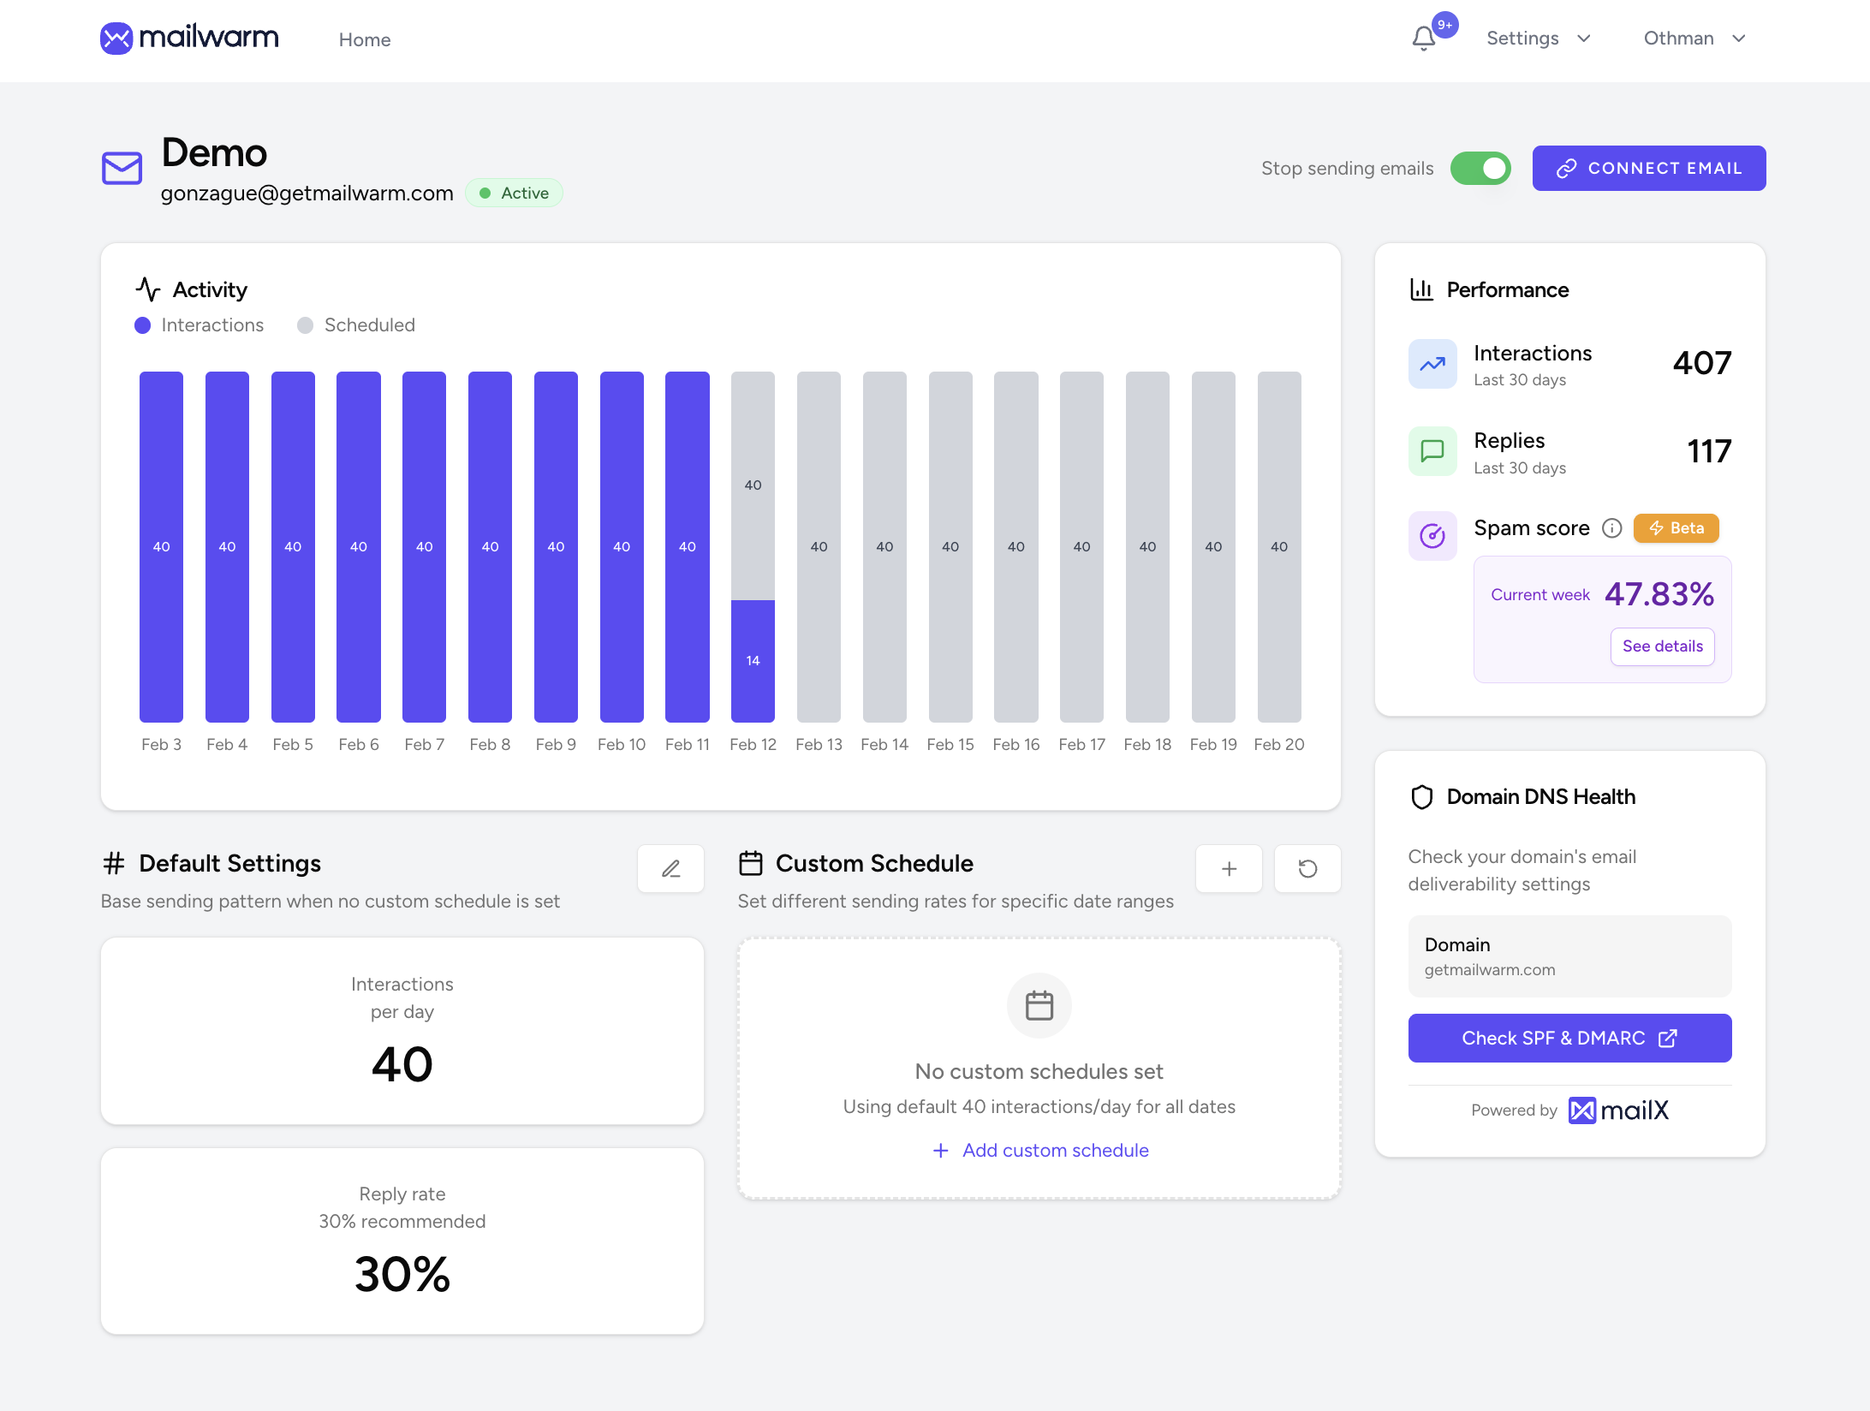Toggle the Stop sending emails switch
The height and width of the screenshot is (1411, 1870).
click(1480, 169)
